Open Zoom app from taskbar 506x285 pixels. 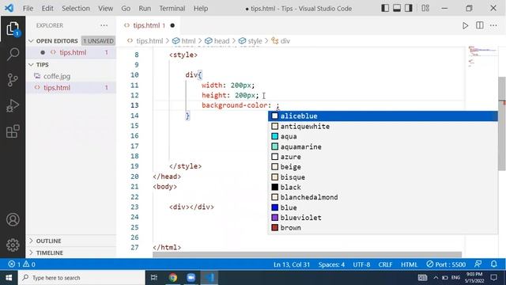click(191, 278)
